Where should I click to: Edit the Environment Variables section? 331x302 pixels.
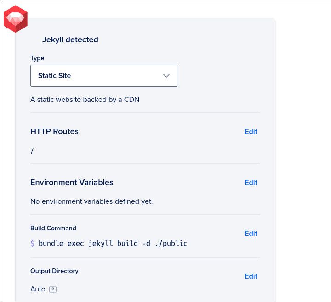click(x=251, y=183)
